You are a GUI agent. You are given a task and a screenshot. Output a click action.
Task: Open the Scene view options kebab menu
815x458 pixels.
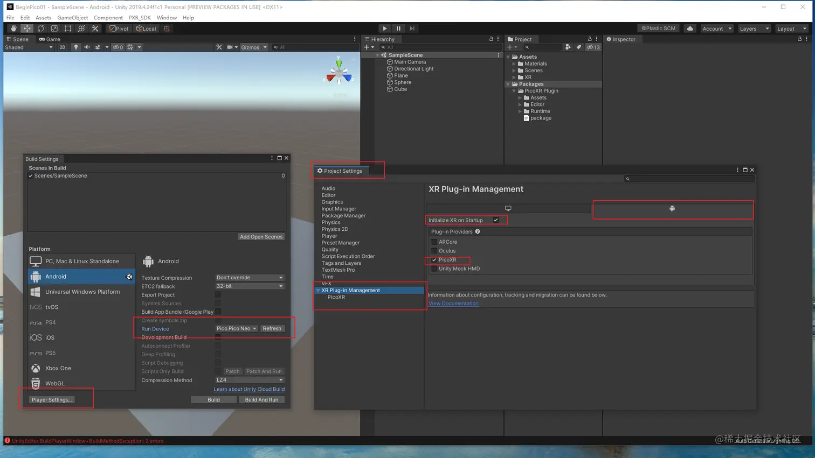[x=355, y=39]
